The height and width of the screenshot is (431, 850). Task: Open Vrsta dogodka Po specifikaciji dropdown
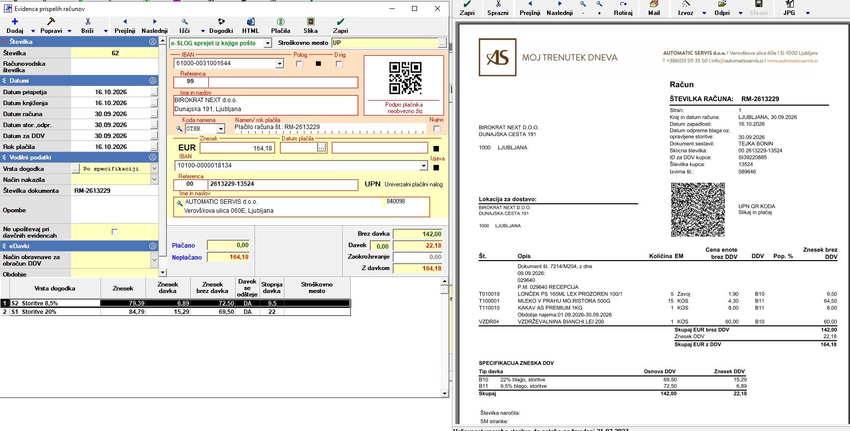click(154, 168)
